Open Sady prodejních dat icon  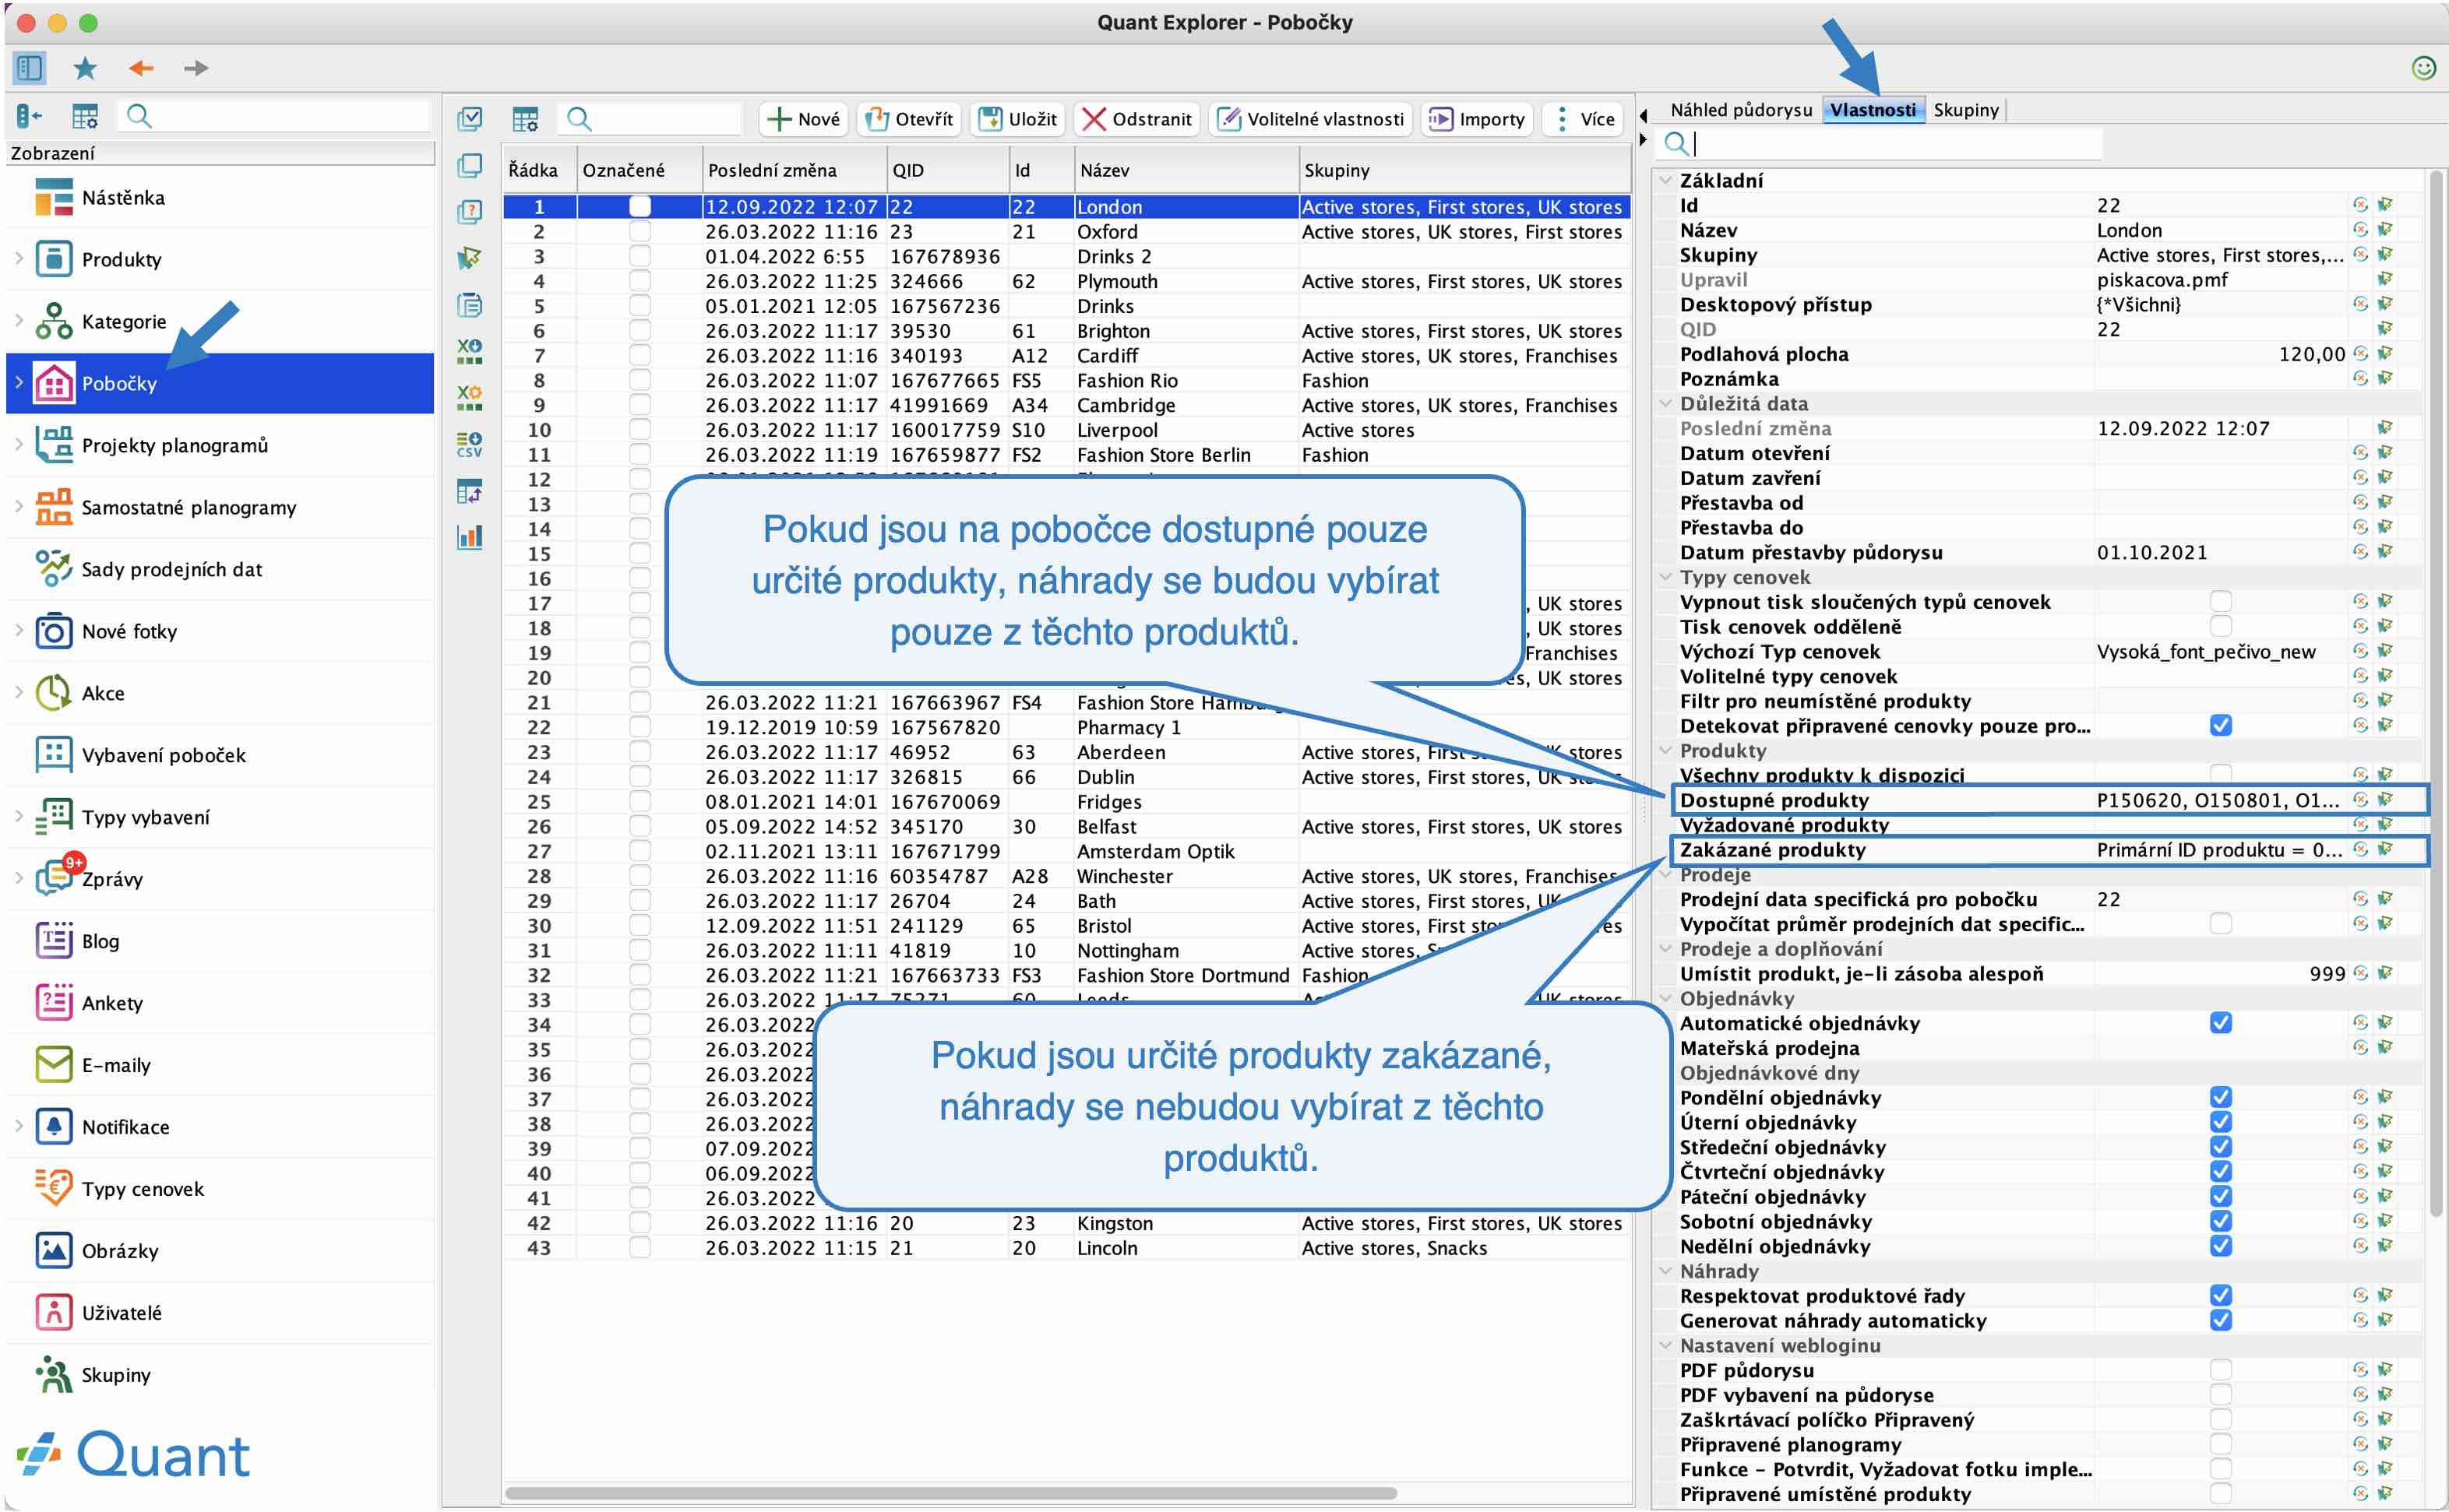[53, 569]
